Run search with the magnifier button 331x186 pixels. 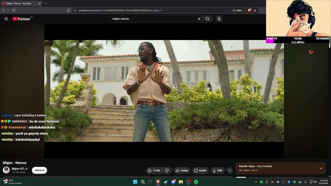[207, 19]
